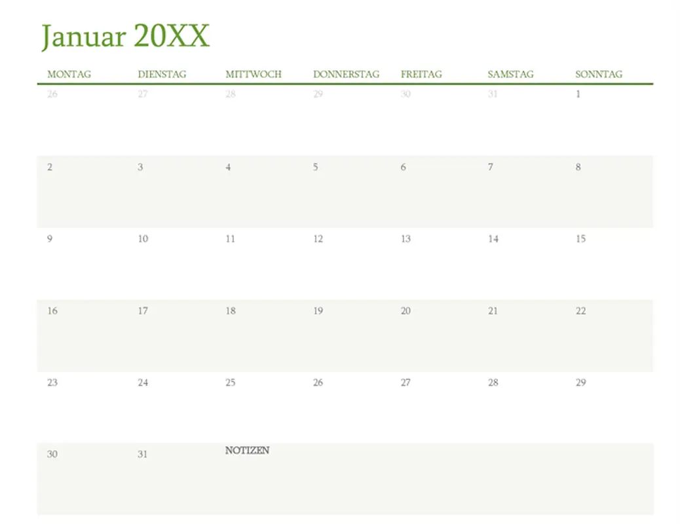Select the greyed-out 27 under Dienstag
This screenshot has width=680, height=524.
point(143,94)
